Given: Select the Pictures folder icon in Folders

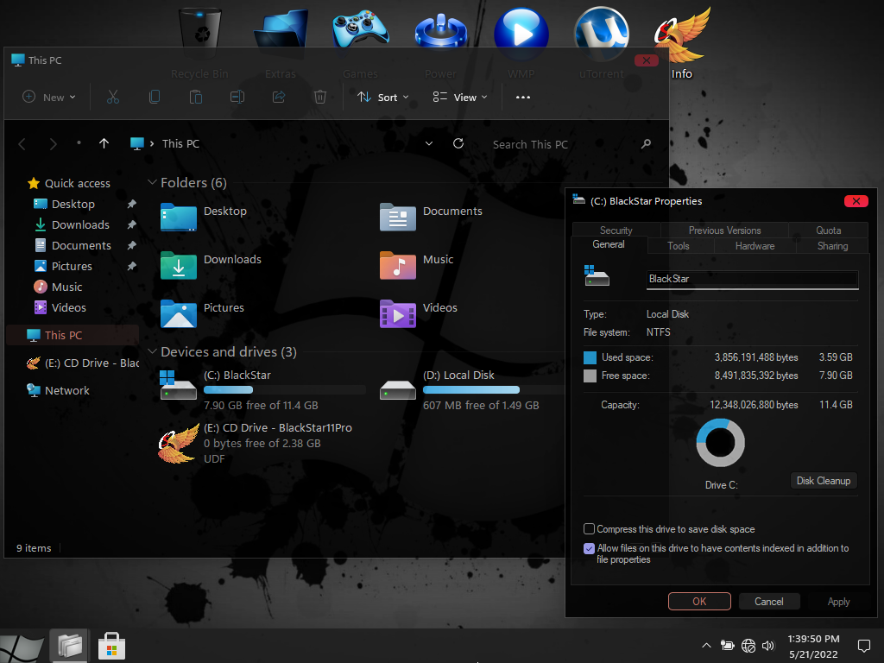Looking at the screenshot, I should 178,313.
